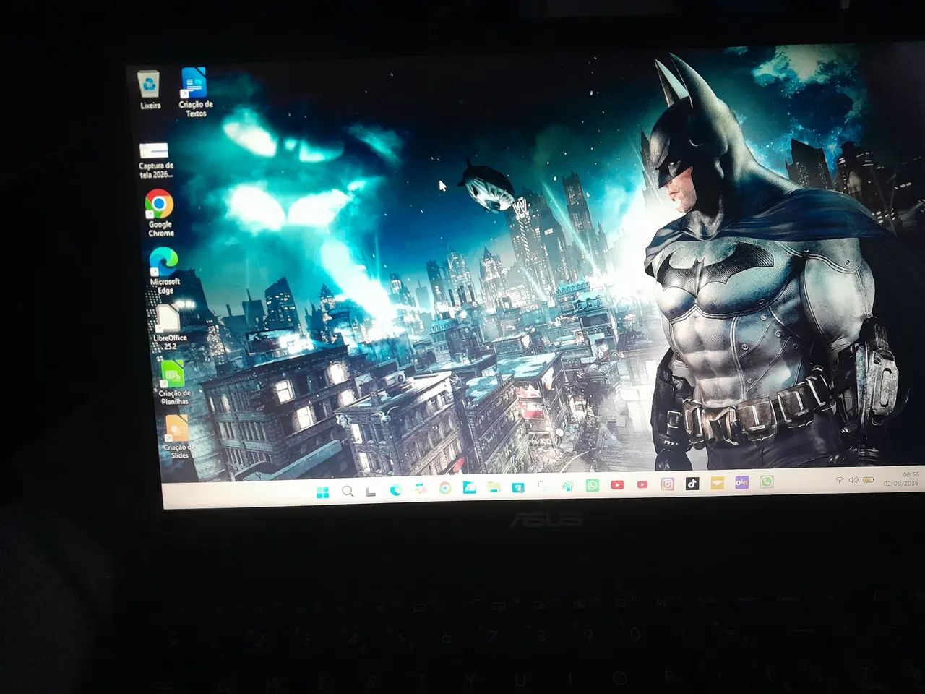Select the Criação de Planilhas shortcut
Screen dimensions: 925x694
[173, 382]
